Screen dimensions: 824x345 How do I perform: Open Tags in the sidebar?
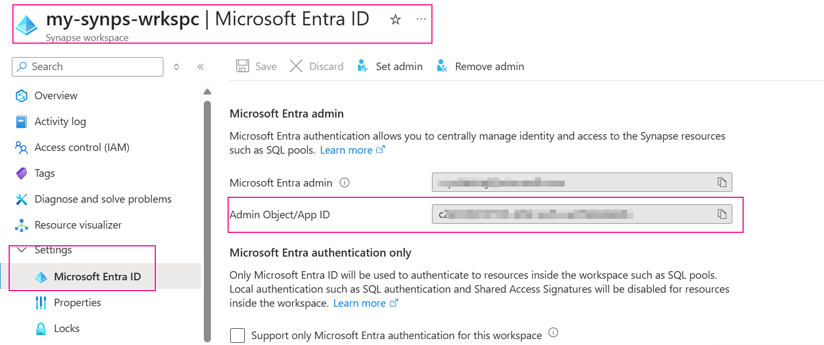point(45,173)
